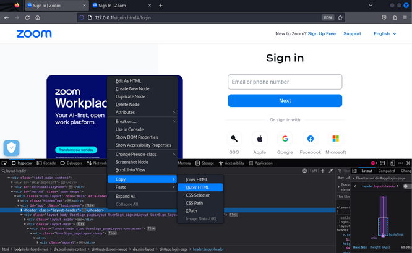Toggle the three-pane inspector sidebar icon
The image size is (412, 253).
click(x=354, y=171)
